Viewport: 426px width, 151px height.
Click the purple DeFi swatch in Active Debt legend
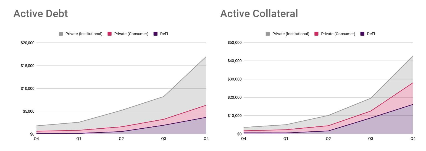(x=156, y=34)
